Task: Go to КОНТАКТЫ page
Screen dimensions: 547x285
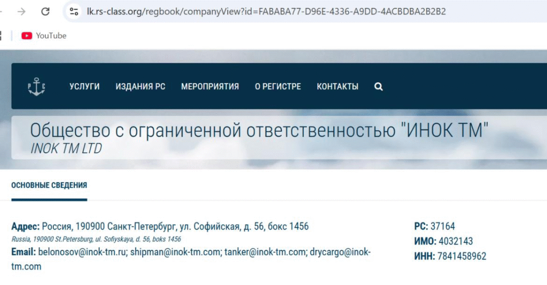Action: tap(338, 87)
